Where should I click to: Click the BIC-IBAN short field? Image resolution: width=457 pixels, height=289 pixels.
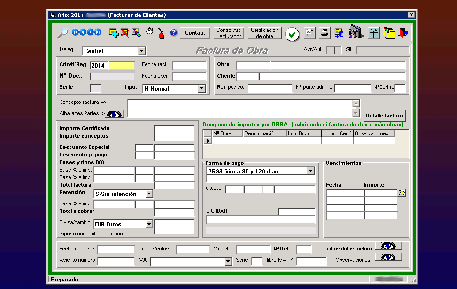click(296, 212)
